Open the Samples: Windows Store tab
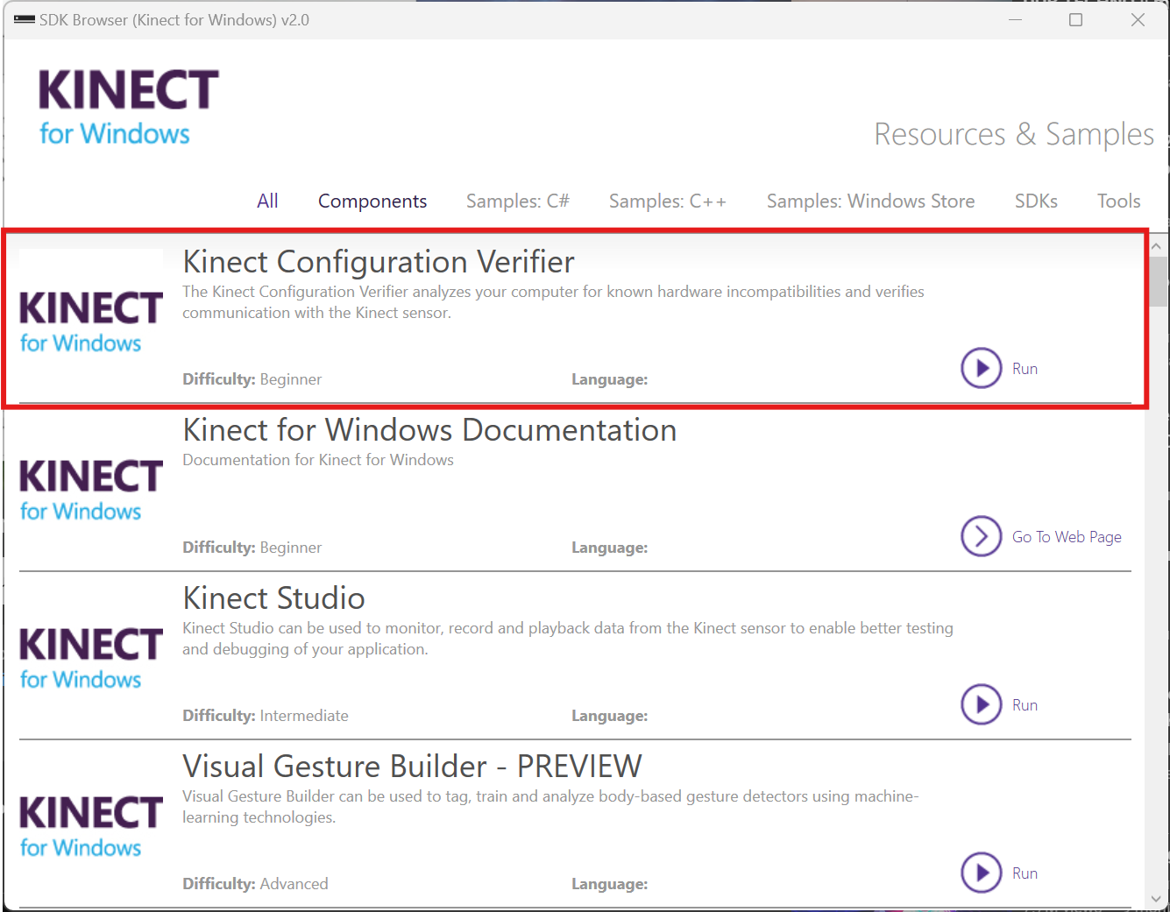This screenshot has height=912, width=1170. [x=870, y=201]
